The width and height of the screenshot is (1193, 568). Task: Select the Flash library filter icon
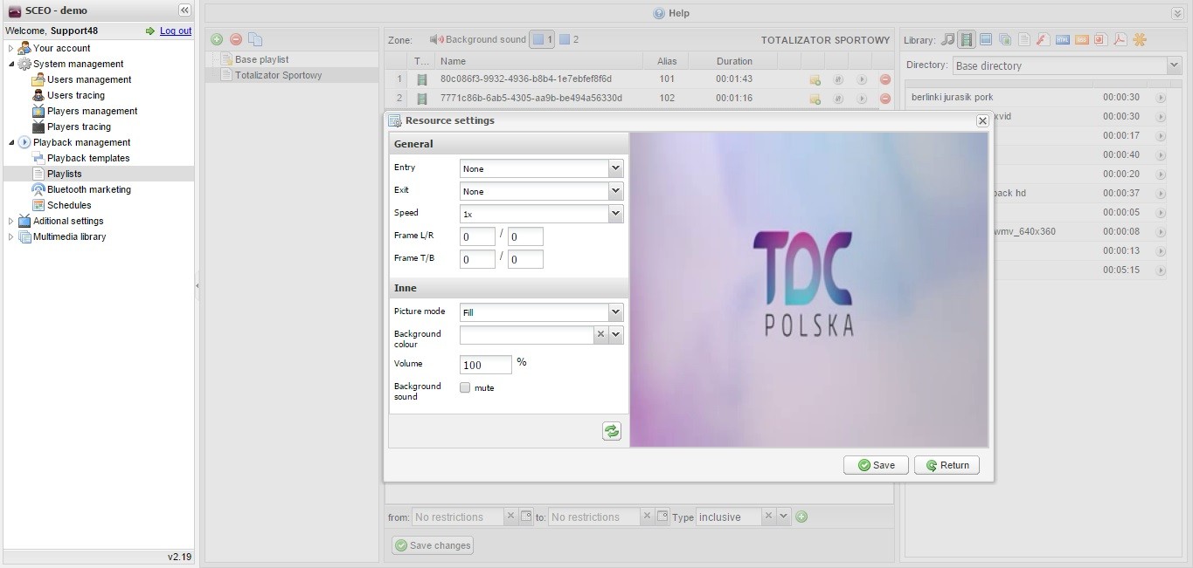(1043, 39)
